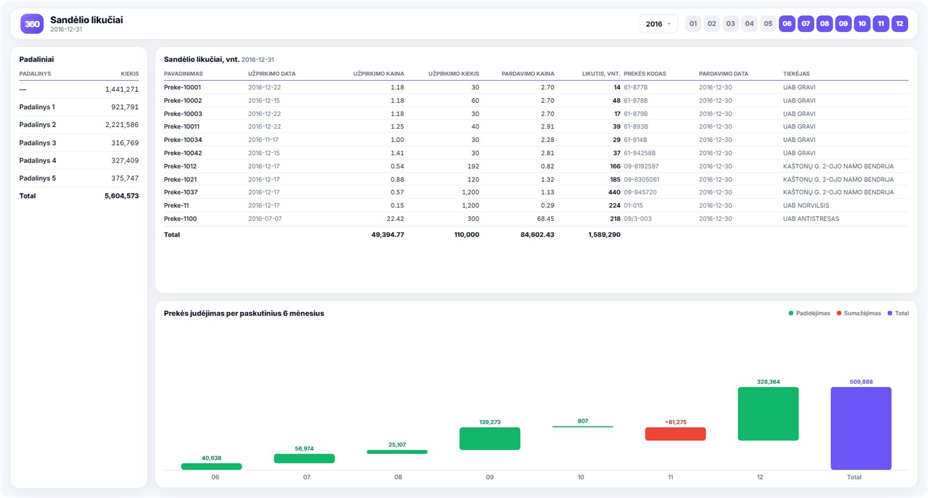Select Padalinys 1 row
928x498 pixels.
click(79, 107)
